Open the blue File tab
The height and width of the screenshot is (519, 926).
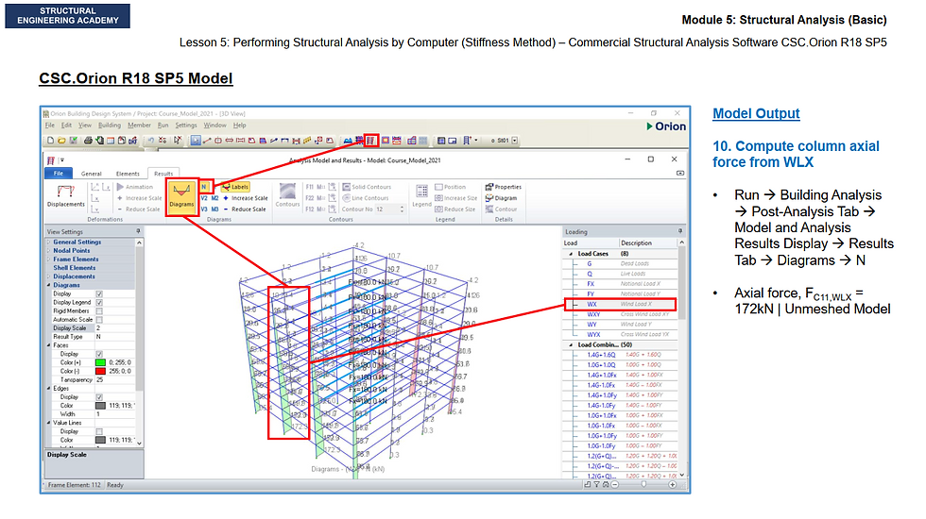pos(59,174)
